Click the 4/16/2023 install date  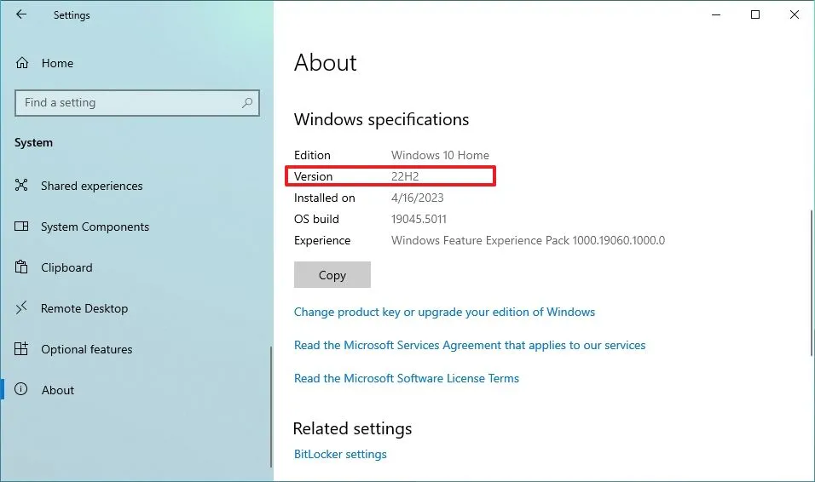click(418, 198)
